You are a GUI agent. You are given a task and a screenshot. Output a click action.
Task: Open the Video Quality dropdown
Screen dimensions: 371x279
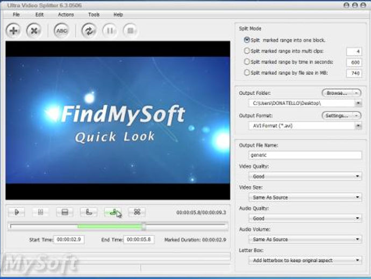(x=305, y=176)
